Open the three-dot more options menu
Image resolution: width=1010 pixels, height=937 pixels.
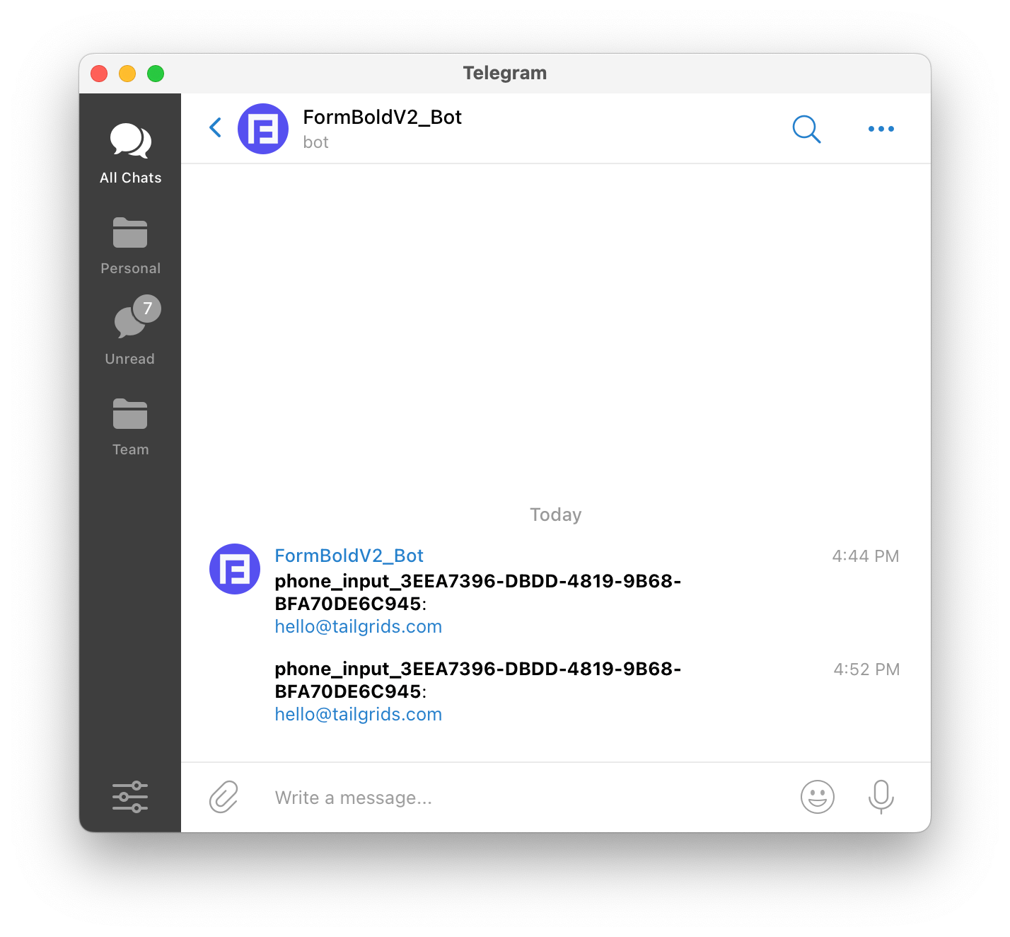[x=881, y=129]
